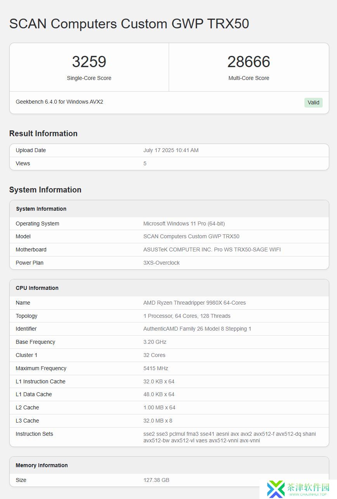Click the 'Cluster 1' row label
The width and height of the screenshot is (337, 499).
(x=26, y=355)
